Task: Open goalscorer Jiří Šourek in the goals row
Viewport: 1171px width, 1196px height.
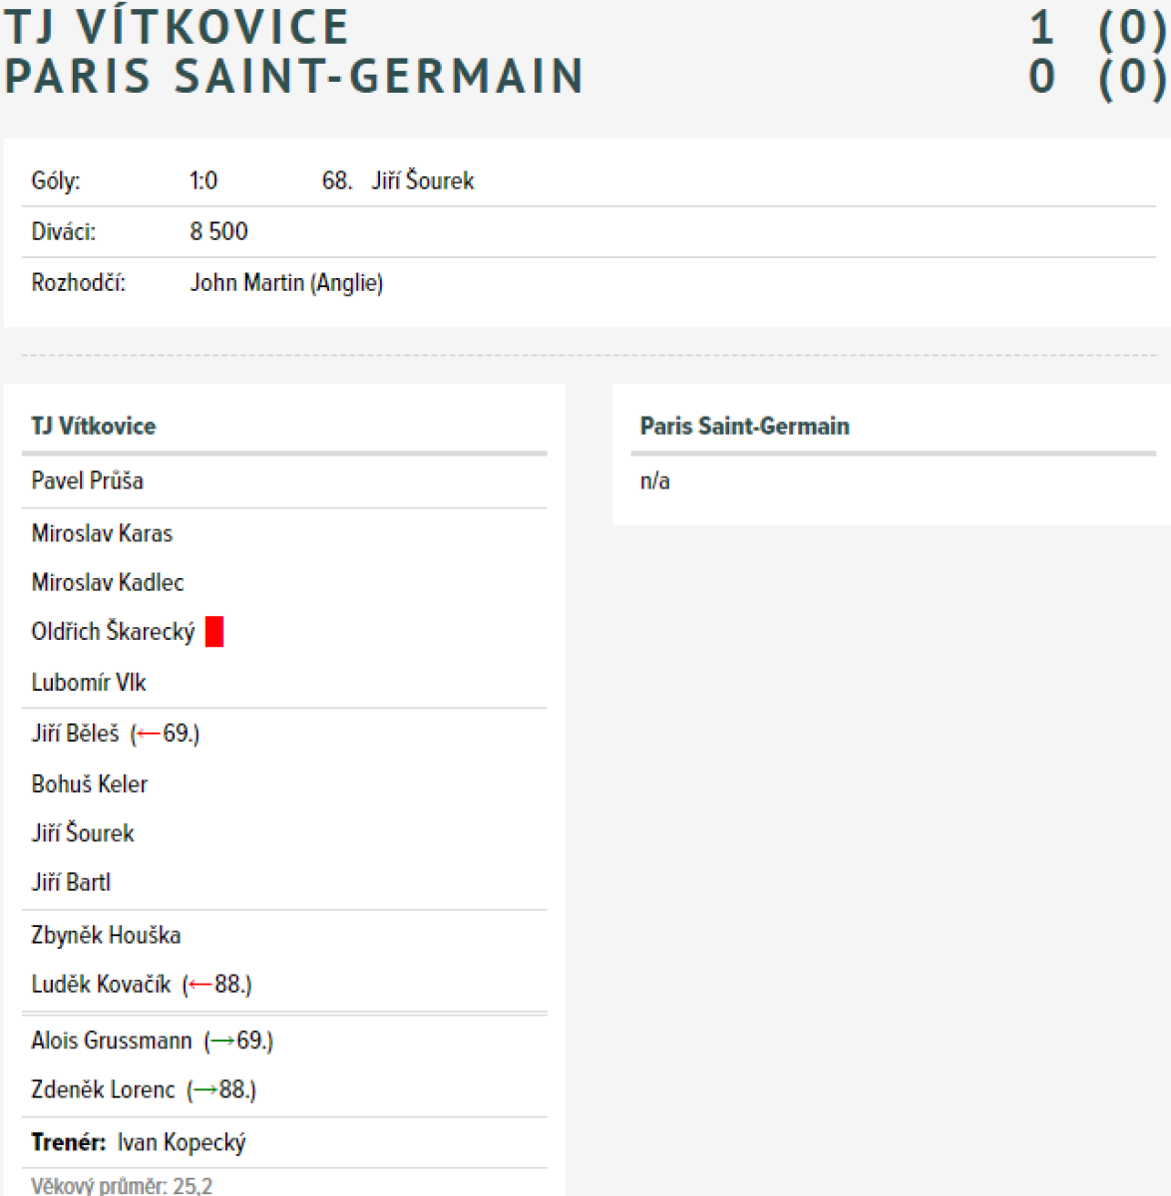Action: pyautogui.click(x=423, y=181)
